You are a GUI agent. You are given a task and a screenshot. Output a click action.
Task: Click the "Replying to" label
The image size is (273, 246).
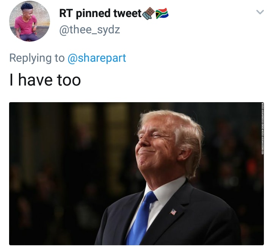pyautogui.click(x=37, y=58)
